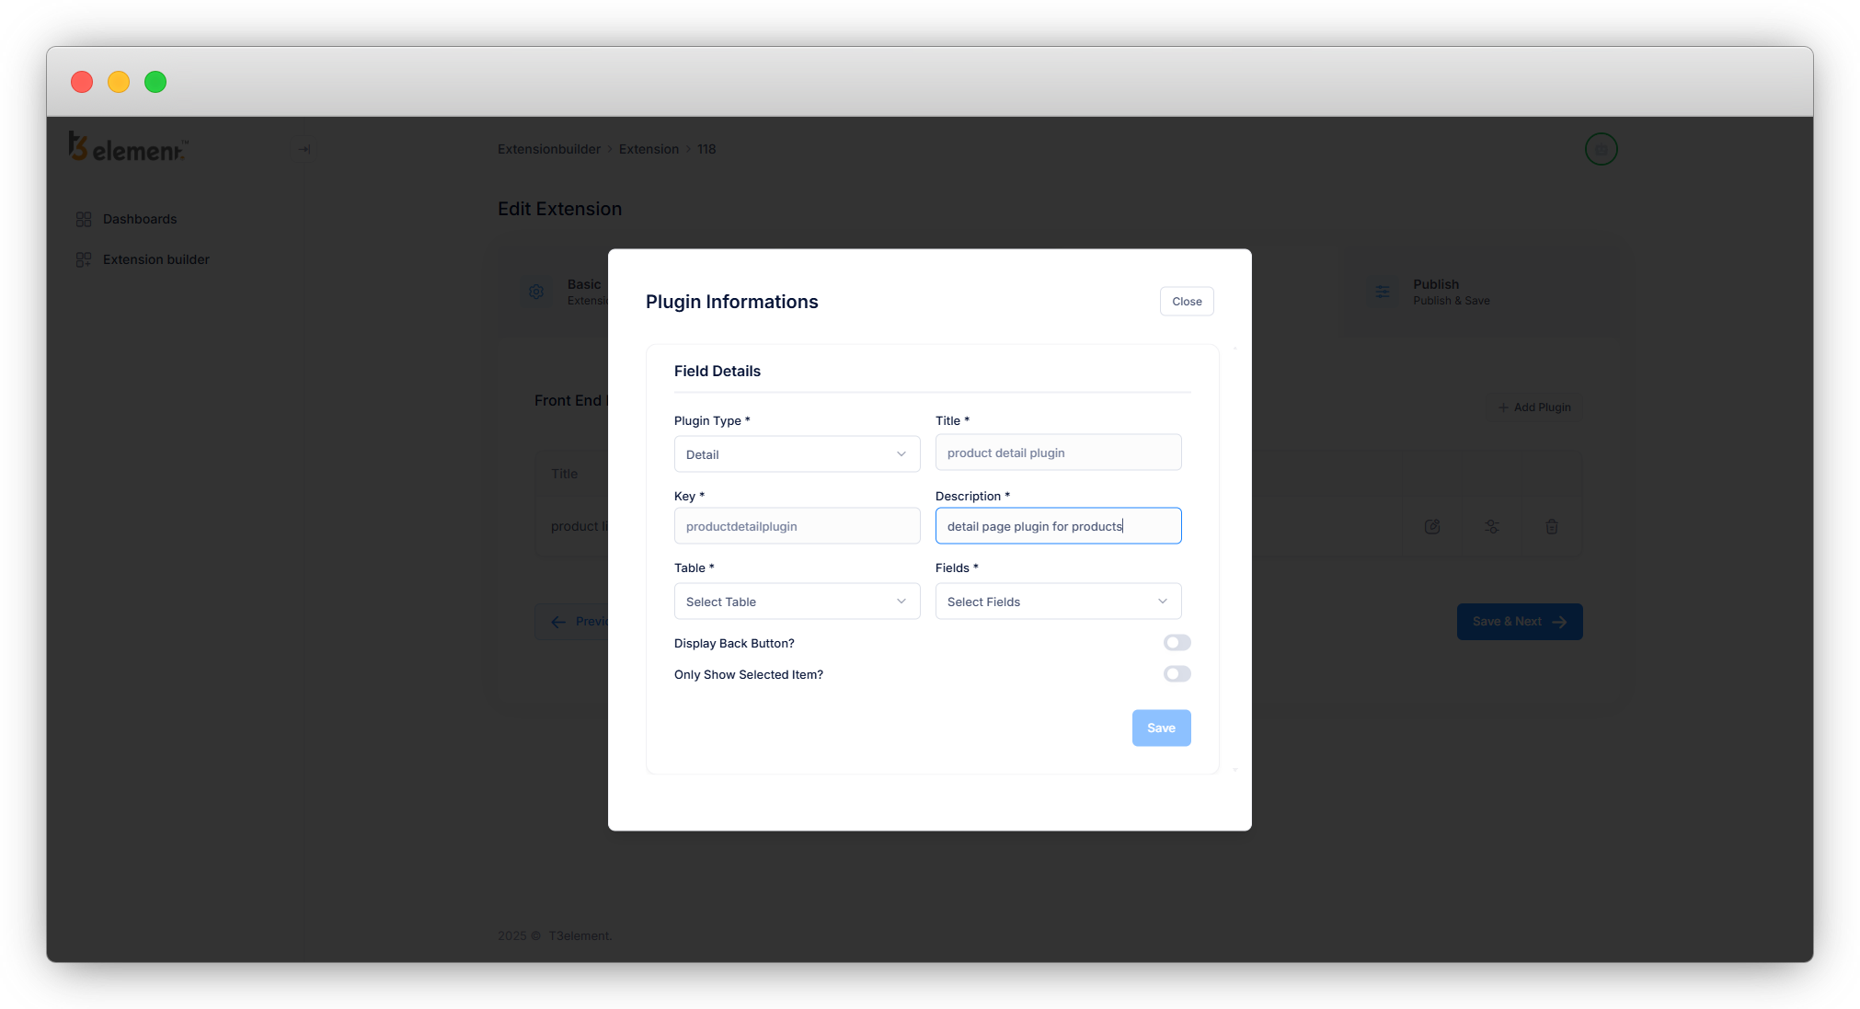Click the Title column header in table
Viewport: 1860px width, 1009px height.
click(565, 474)
